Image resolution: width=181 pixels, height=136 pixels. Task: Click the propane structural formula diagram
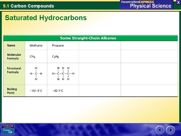[63, 74]
